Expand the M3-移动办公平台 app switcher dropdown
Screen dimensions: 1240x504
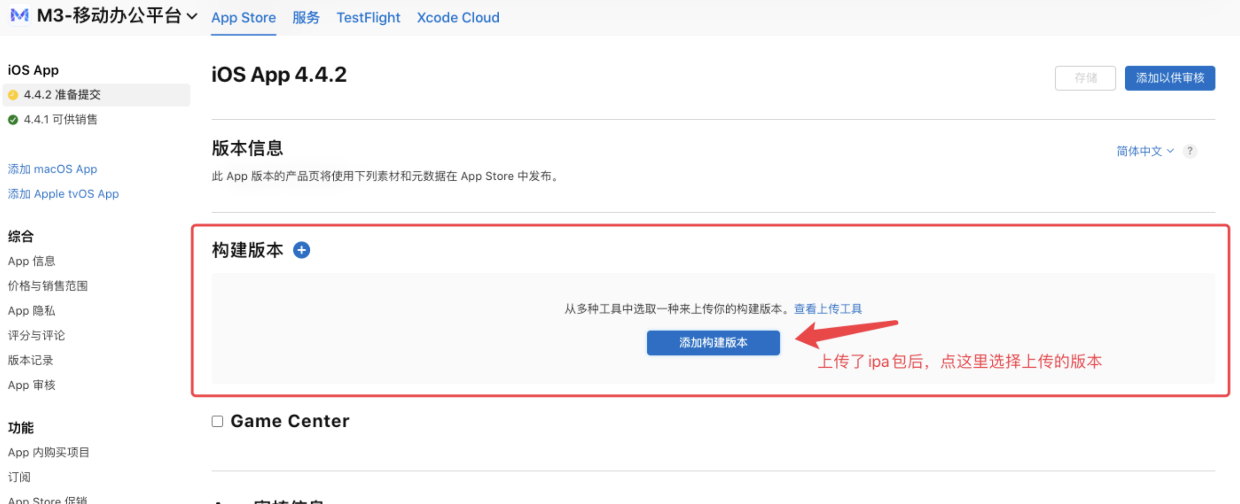point(192,16)
